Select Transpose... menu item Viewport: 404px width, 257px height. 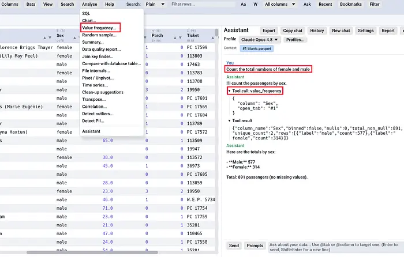[111, 99]
